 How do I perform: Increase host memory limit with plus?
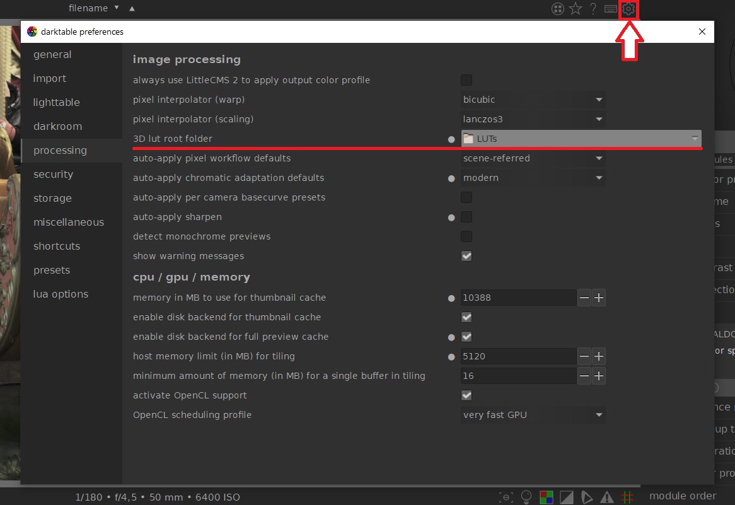[x=599, y=356]
